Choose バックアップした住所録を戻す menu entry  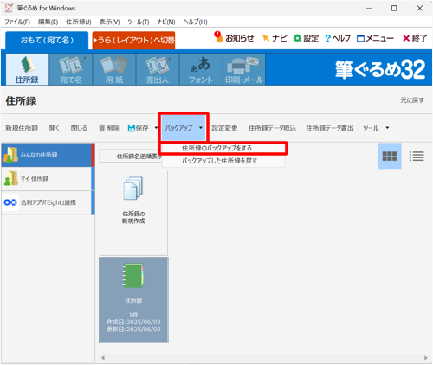[223, 161]
